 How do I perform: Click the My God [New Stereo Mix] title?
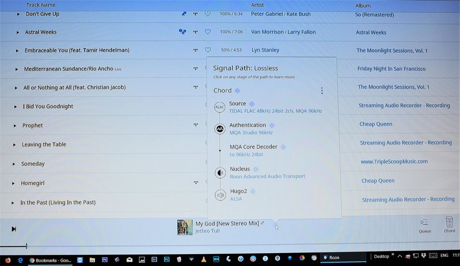coord(227,223)
